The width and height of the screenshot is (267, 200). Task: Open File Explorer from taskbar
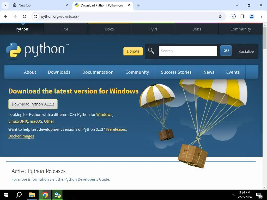pyautogui.click(x=32, y=195)
